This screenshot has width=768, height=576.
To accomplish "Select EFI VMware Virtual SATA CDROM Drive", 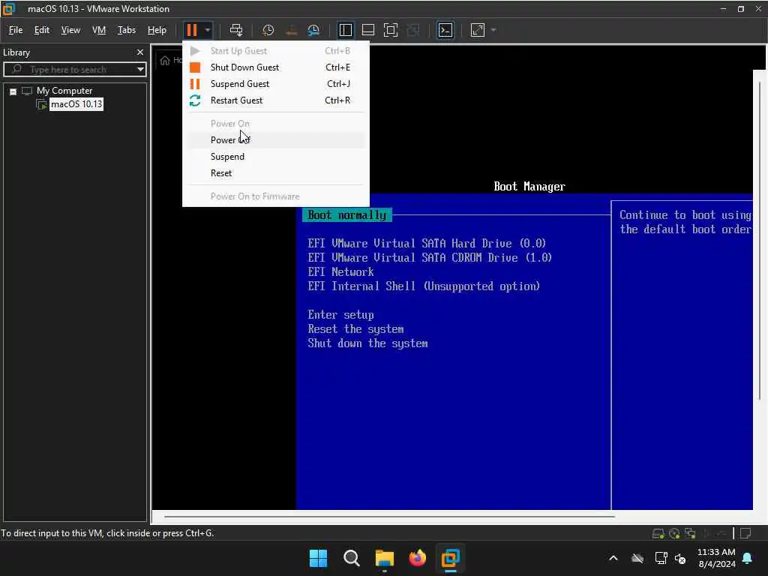I will point(430,258).
